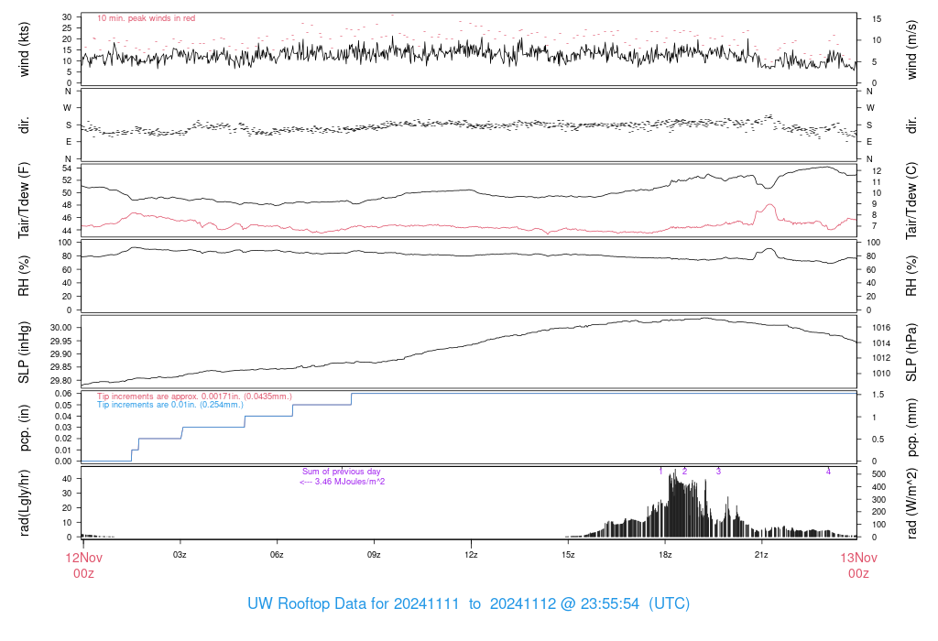Click the purple marker 3 in radiation panel

(718, 472)
